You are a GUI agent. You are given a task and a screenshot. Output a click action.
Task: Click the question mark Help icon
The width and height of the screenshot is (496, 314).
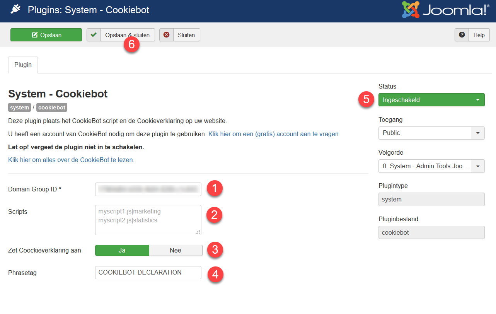click(462, 35)
